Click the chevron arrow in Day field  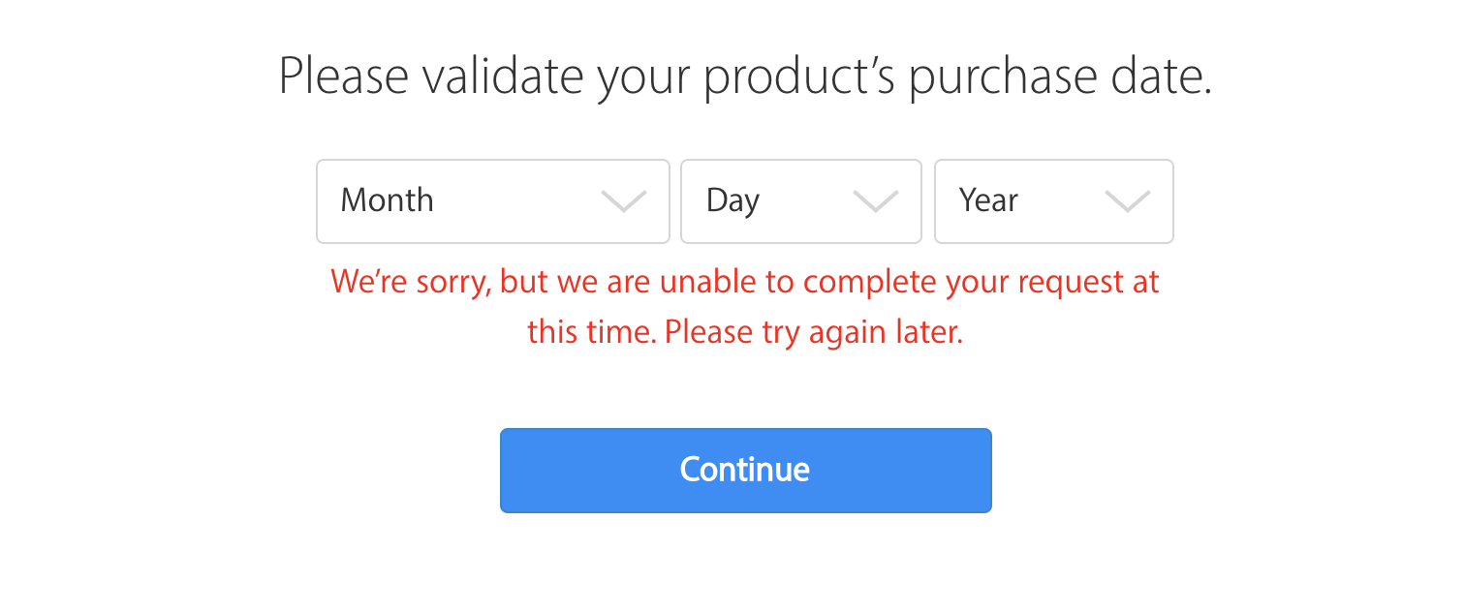[875, 201]
